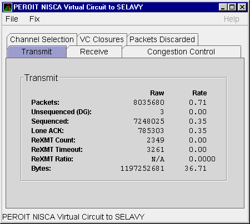
Task: Open the Fix menu
Action: point(34,19)
